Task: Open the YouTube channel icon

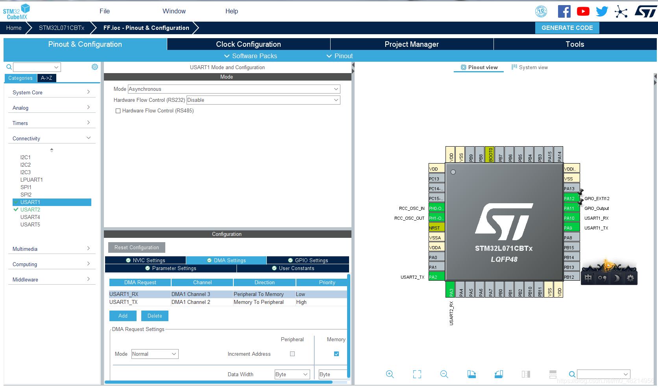Action: click(x=583, y=11)
